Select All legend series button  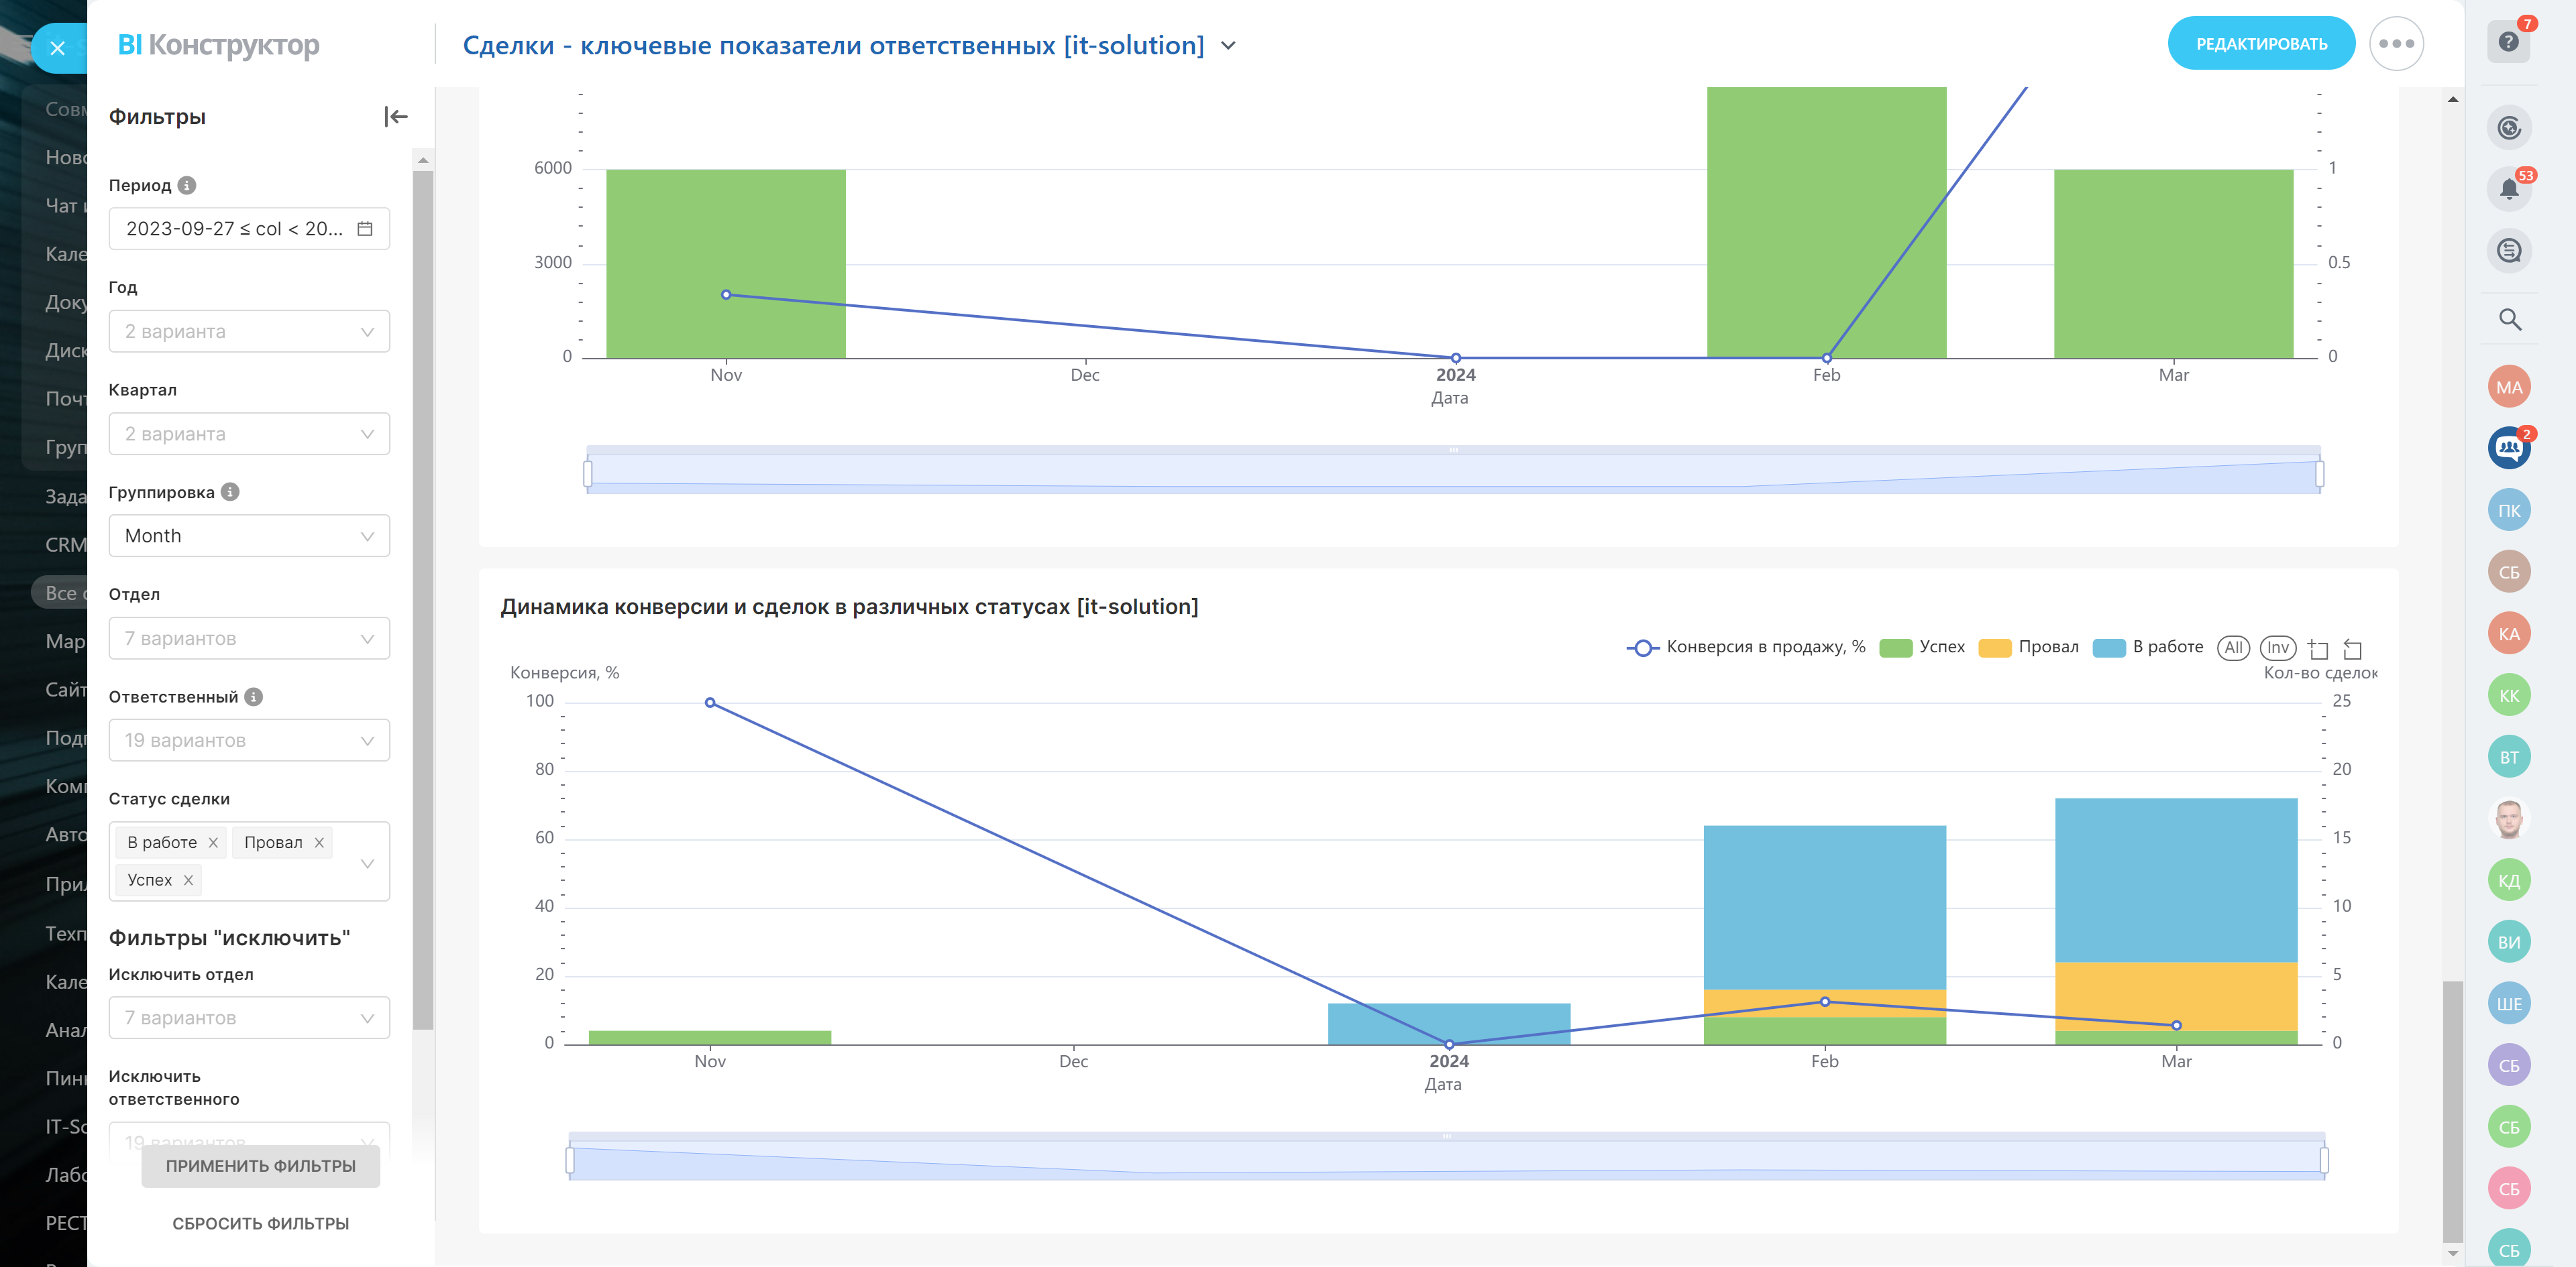coord(2233,648)
